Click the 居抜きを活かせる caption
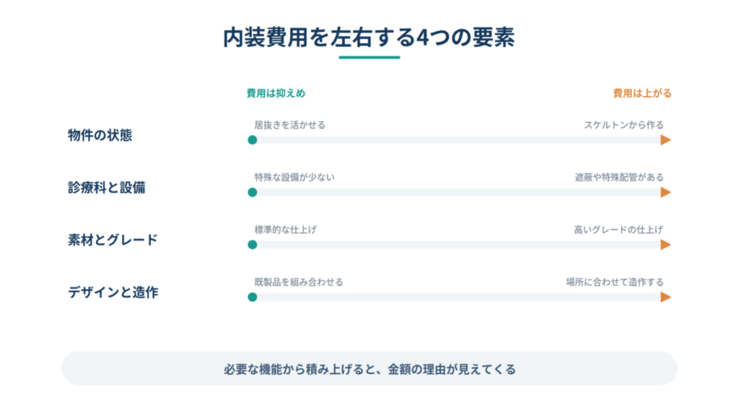The height and width of the screenshot is (416, 739). pyautogui.click(x=290, y=125)
